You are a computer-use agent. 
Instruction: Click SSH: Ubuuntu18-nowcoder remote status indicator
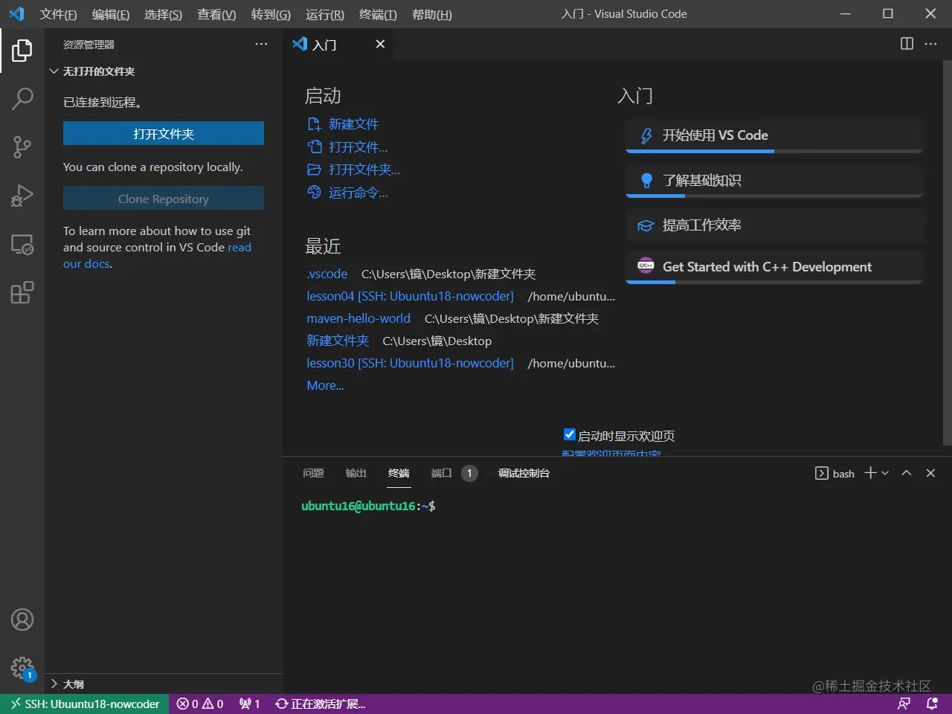click(85, 704)
